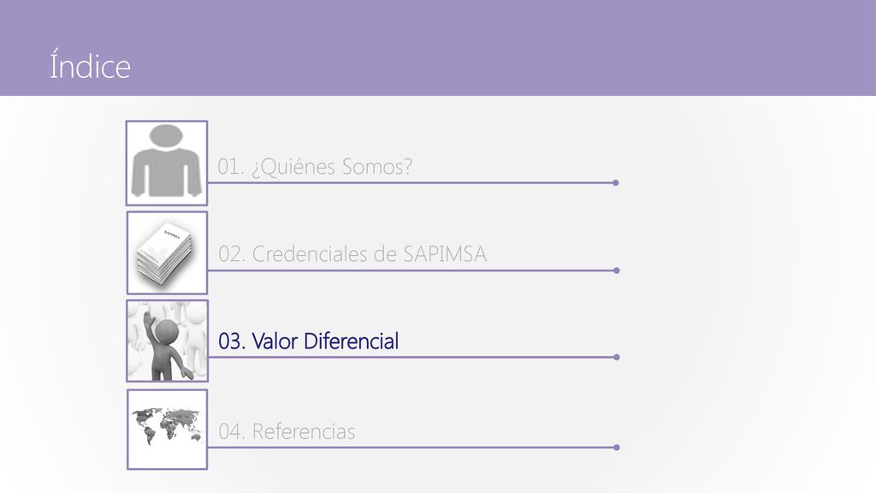Screen dimensions: 876x493
Task: Open the '01. ¿Quiénes Somos?' section
Action: pos(315,167)
